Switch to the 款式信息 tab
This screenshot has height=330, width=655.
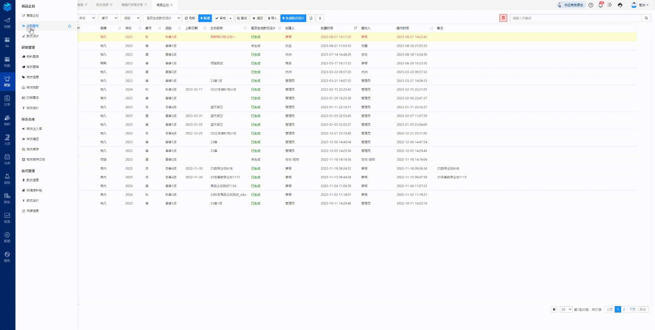point(102,5)
